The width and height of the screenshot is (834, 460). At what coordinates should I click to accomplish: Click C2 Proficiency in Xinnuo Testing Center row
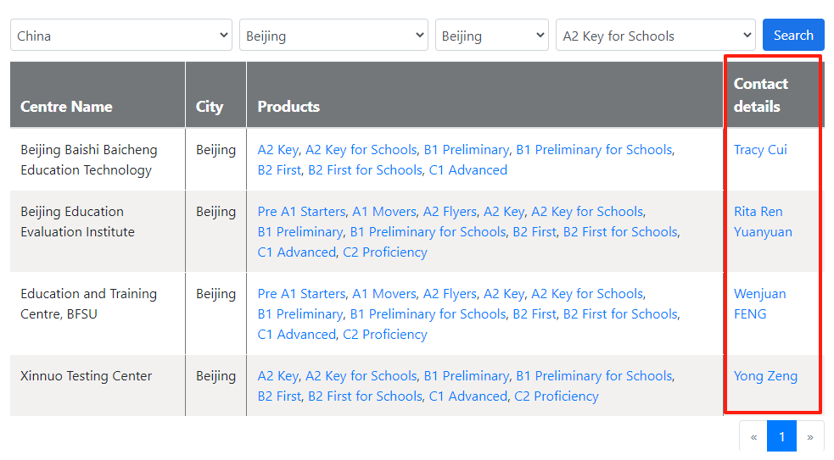click(x=557, y=396)
